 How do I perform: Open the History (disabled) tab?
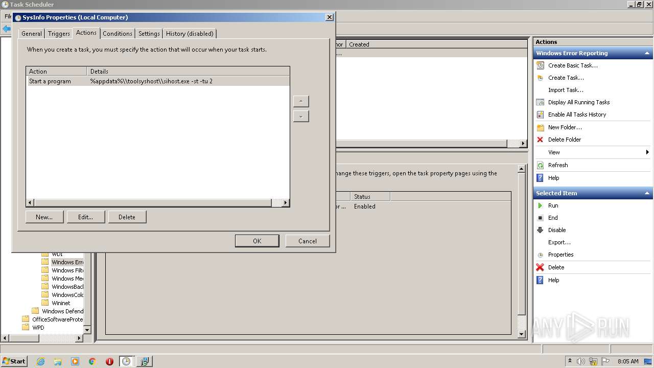pos(190,34)
